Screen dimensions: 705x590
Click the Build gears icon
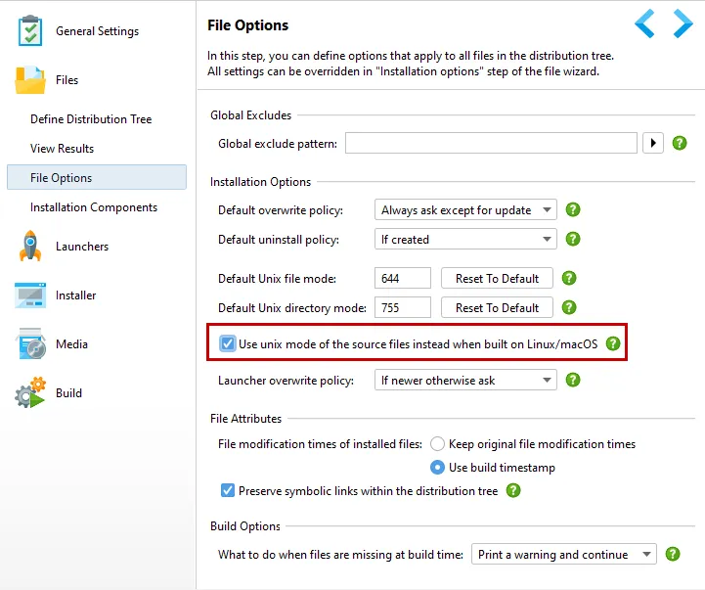point(30,392)
